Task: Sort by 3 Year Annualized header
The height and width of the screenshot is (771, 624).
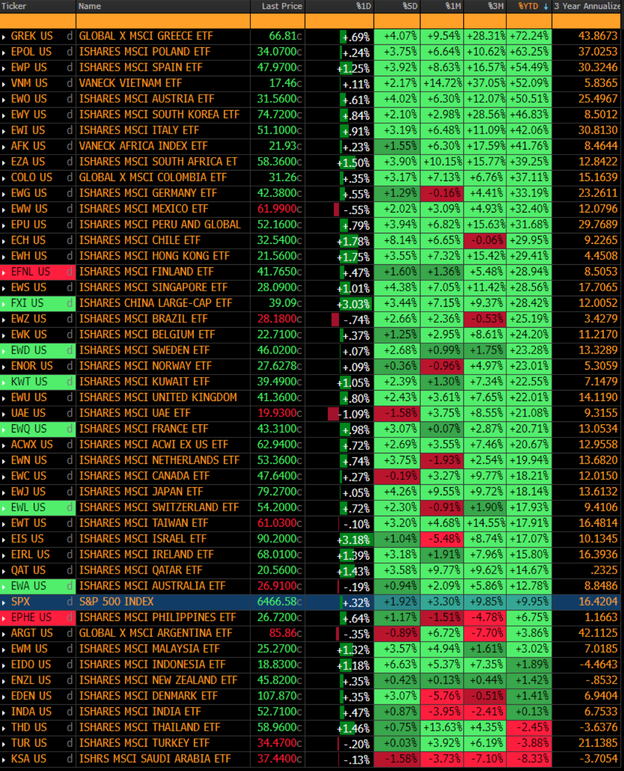Action: 588,6
